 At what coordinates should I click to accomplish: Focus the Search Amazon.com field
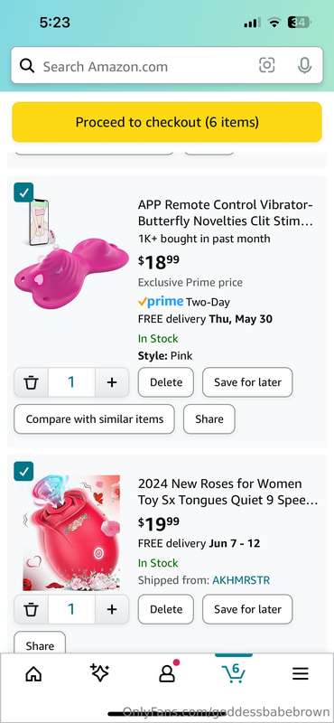147,66
